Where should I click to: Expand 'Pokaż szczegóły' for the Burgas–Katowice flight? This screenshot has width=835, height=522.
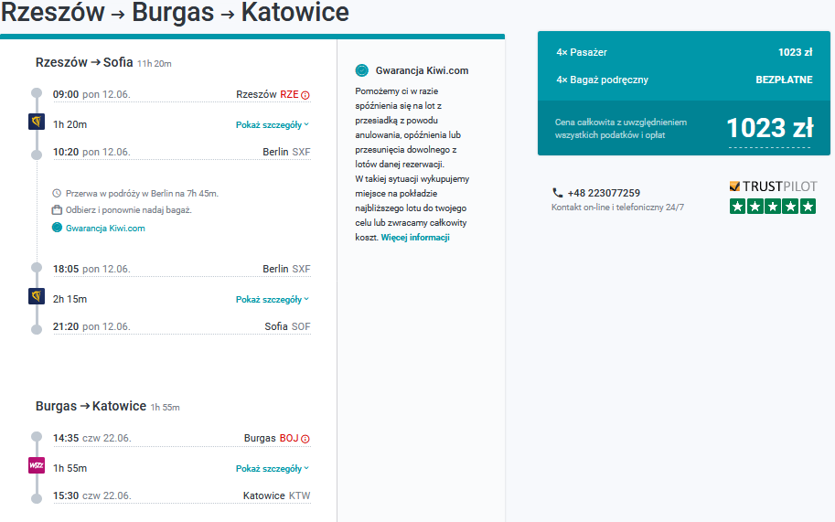click(273, 469)
